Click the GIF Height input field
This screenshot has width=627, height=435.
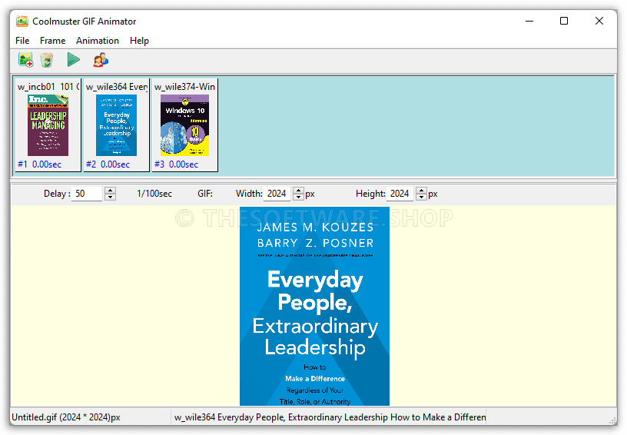click(x=400, y=194)
